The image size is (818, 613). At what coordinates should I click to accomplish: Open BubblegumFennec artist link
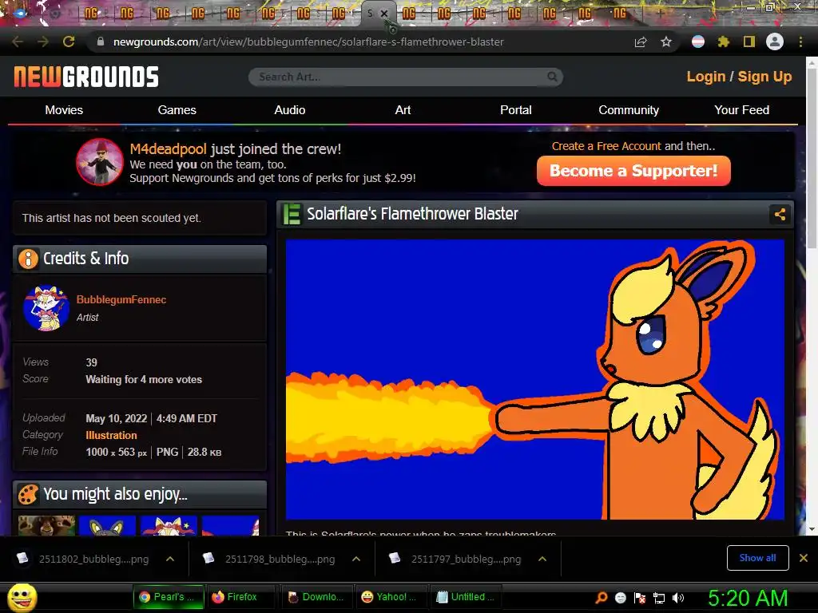121,300
